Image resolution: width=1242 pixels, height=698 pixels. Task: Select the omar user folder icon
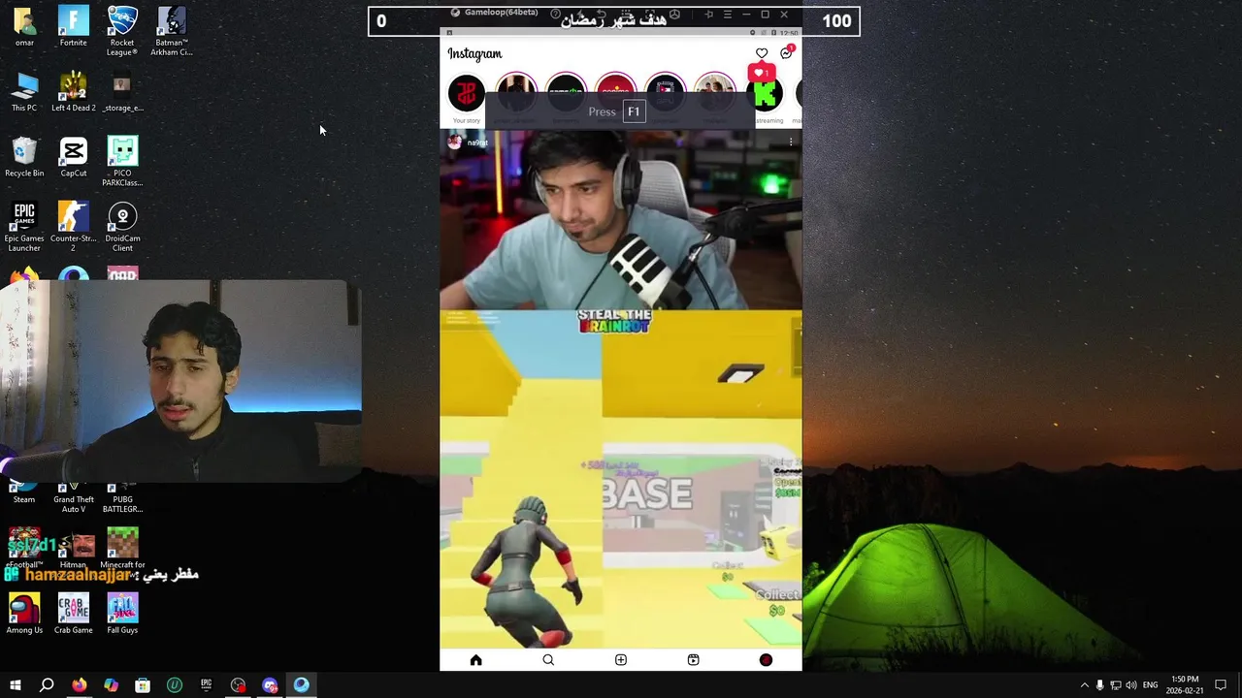(24, 27)
